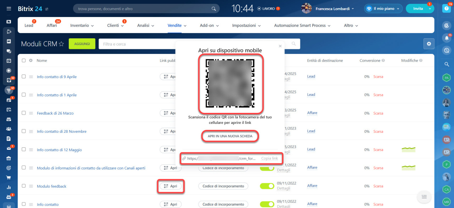Expand the Inventario menu
This screenshot has width=454, height=208.
click(82, 26)
